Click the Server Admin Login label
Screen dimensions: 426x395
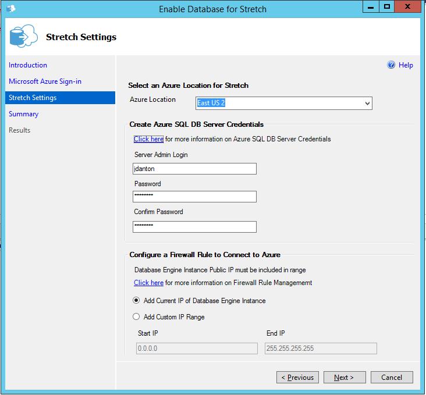point(161,155)
